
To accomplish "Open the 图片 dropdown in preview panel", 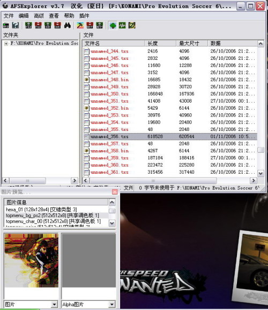I will pos(54,305).
